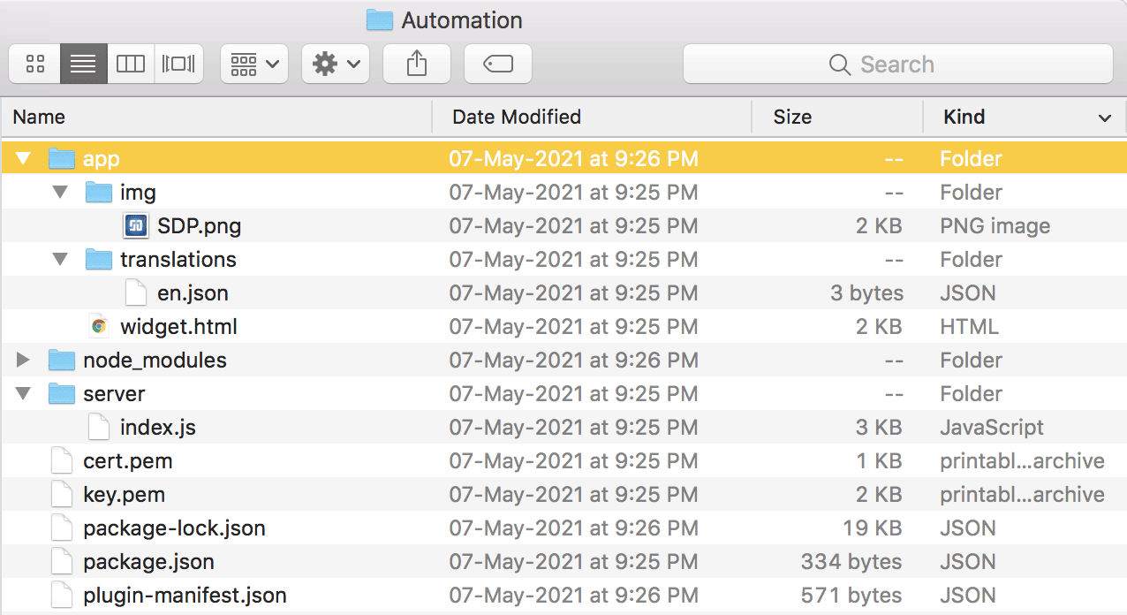
Task: Collapse the img folder disclosure triangle
Action: tap(60, 193)
